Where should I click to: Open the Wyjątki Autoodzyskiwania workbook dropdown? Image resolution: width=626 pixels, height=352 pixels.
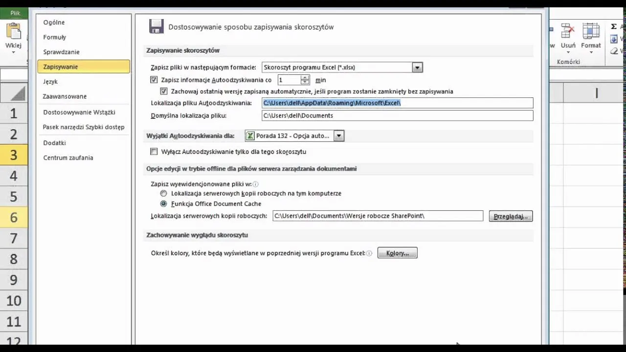tap(339, 136)
